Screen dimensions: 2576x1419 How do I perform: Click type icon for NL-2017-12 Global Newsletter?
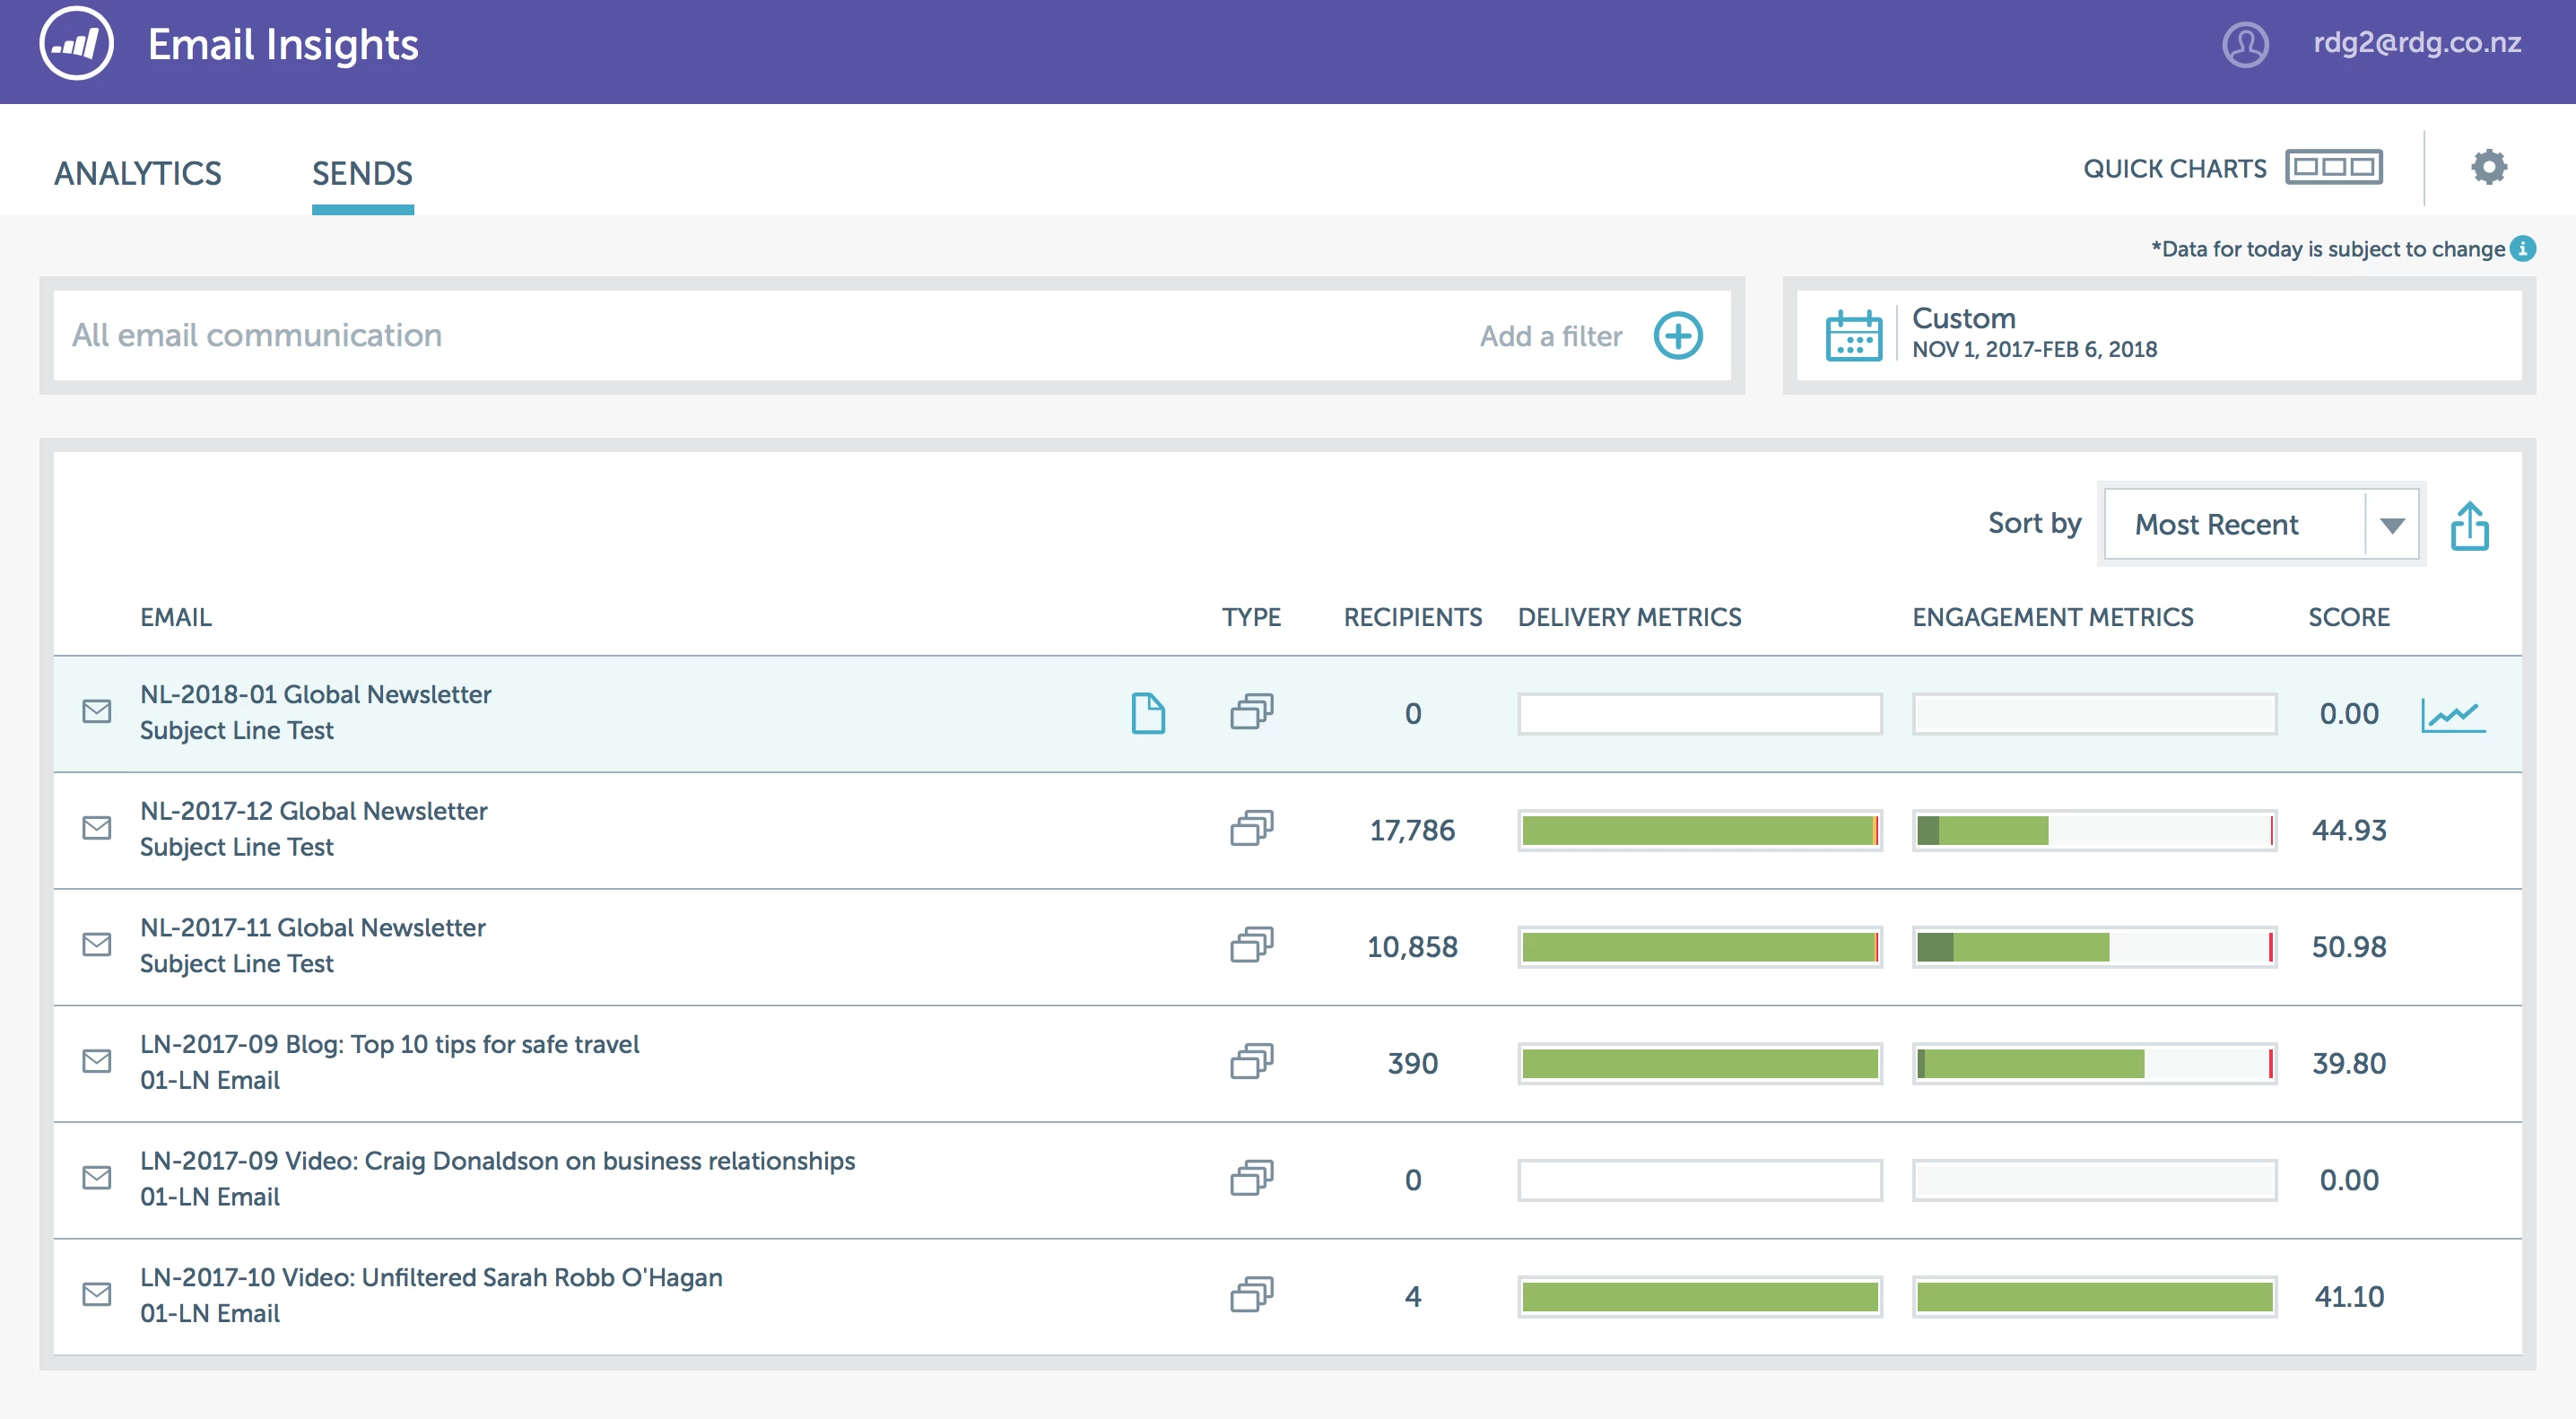click(x=1251, y=829)
